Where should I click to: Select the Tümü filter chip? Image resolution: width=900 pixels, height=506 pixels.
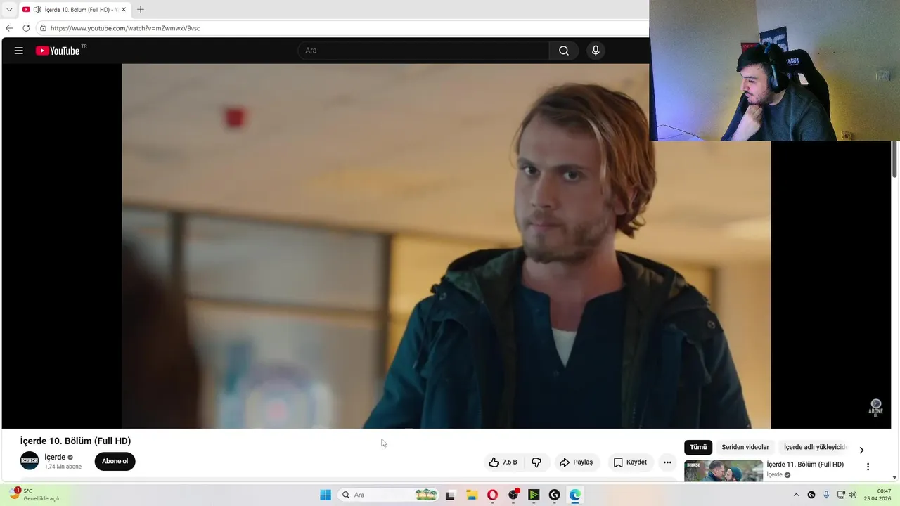698,447
